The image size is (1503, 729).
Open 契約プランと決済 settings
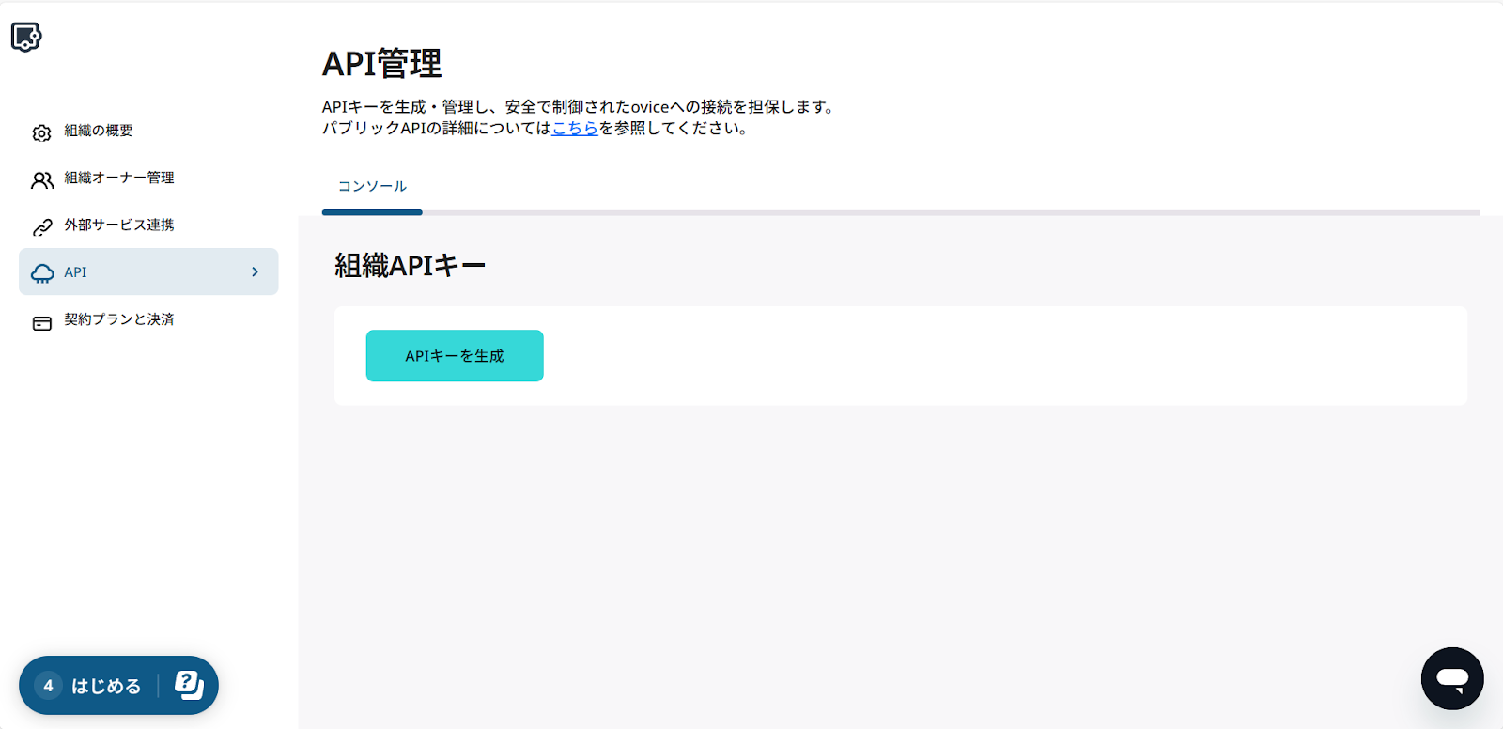119,319
